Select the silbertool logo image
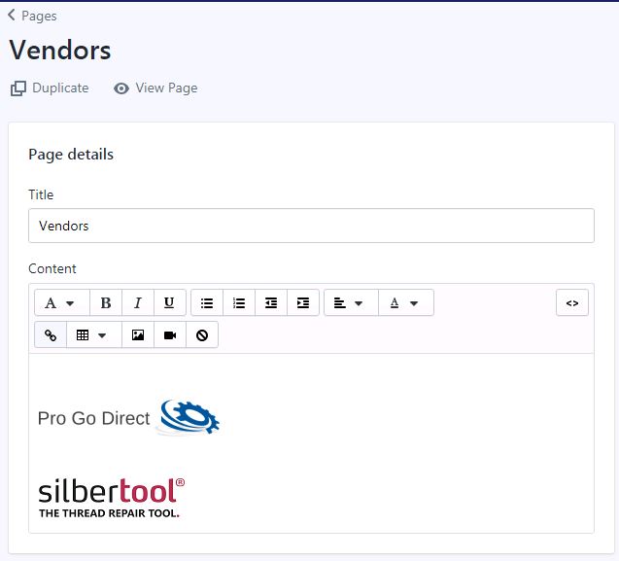Image resolution: width=619 pixels, height=561 pixels. tap(112, 498)
